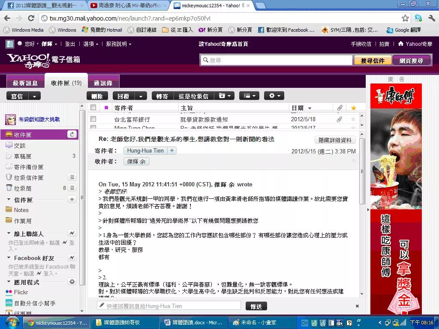Click the purple unread-dot column header

(106, 108)
